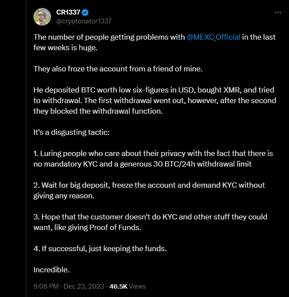289x297 pixels.
Task: Click the '30 BTC/24h withdrawal limit' text
Action: (x=202, y=164)
